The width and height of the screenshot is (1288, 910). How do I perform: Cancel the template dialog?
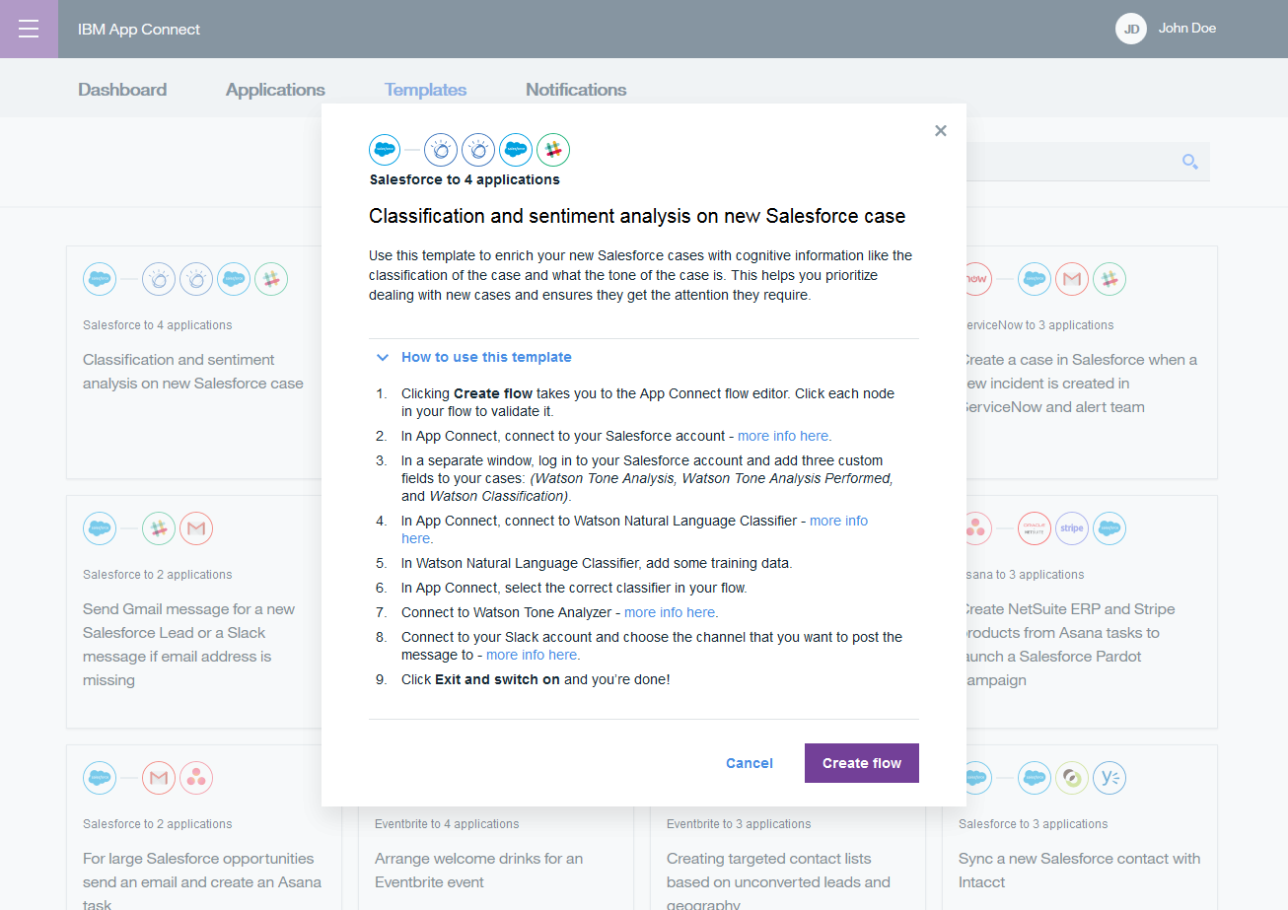click(750, 763)
